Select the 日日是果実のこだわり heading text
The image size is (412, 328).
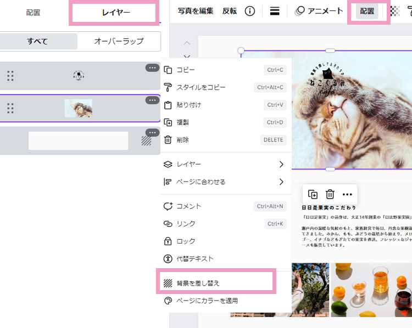click(x=329, y=207)
